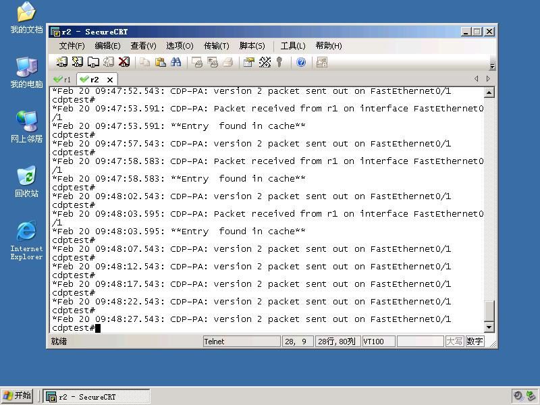Click the vertical scrollbar thumb
Screen dimensions: 540x405
pyautogui.click(x=489, y=311)
